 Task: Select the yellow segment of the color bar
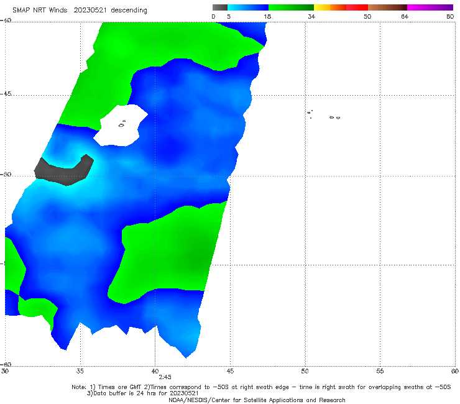322,7
